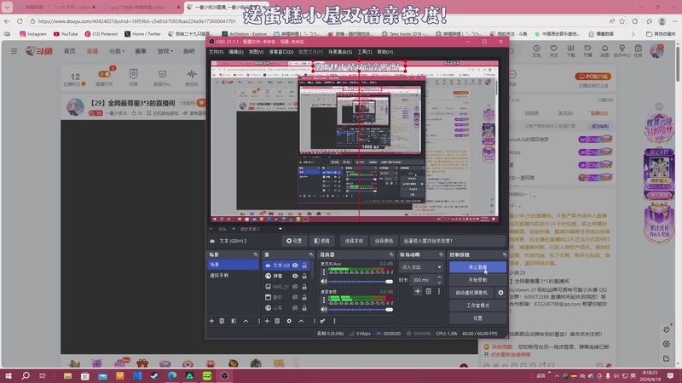Remove the selected scene using trash icon
Viewport: 682px width, 383px height.
222,321
